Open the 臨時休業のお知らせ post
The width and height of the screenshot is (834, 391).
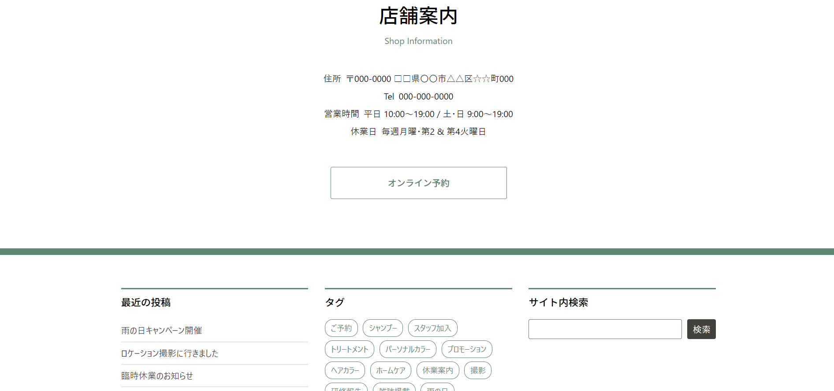(x=157, y=376)
